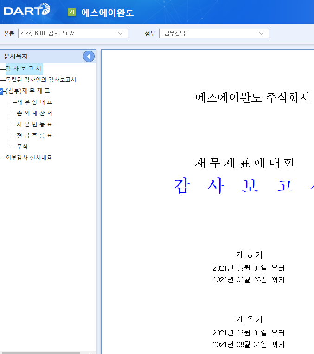Click the horizontal scrollbar of contents panel

40,353
